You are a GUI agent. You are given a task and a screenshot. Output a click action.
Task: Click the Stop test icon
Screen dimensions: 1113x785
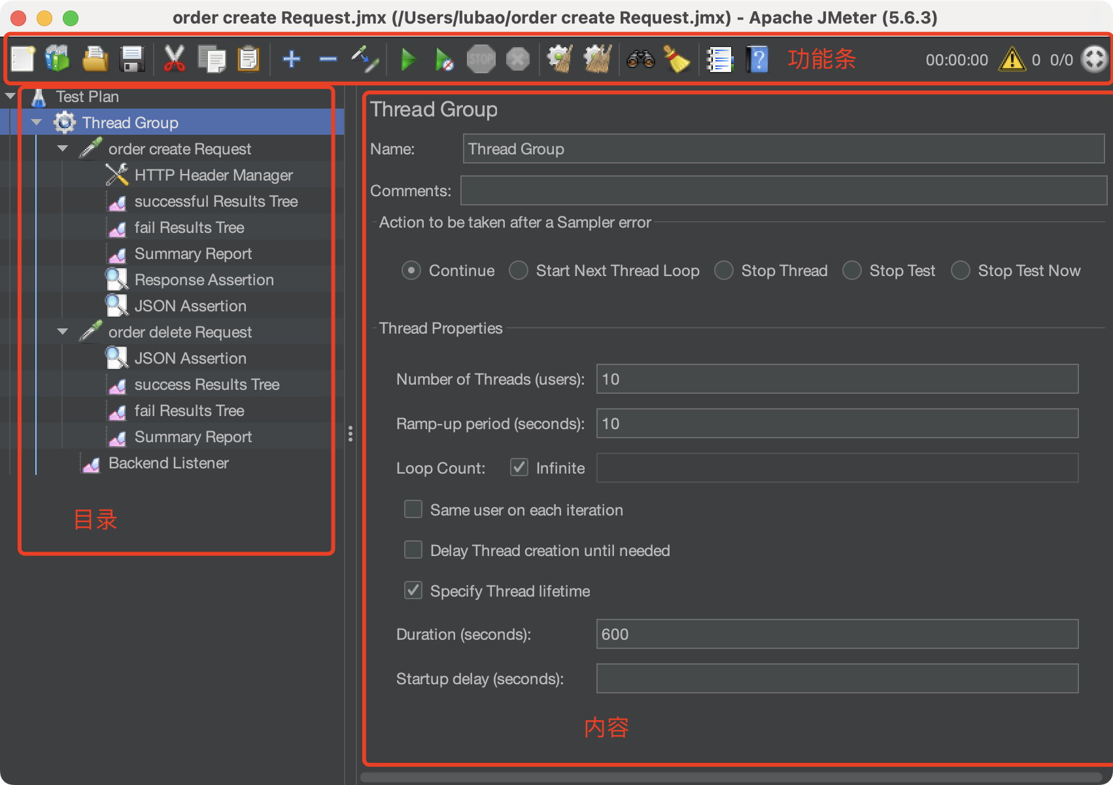(481, 60)
